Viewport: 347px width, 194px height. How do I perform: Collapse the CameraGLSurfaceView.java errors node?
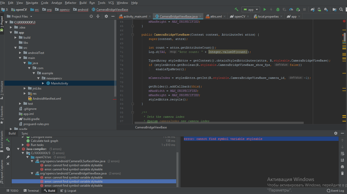[32, 161]
